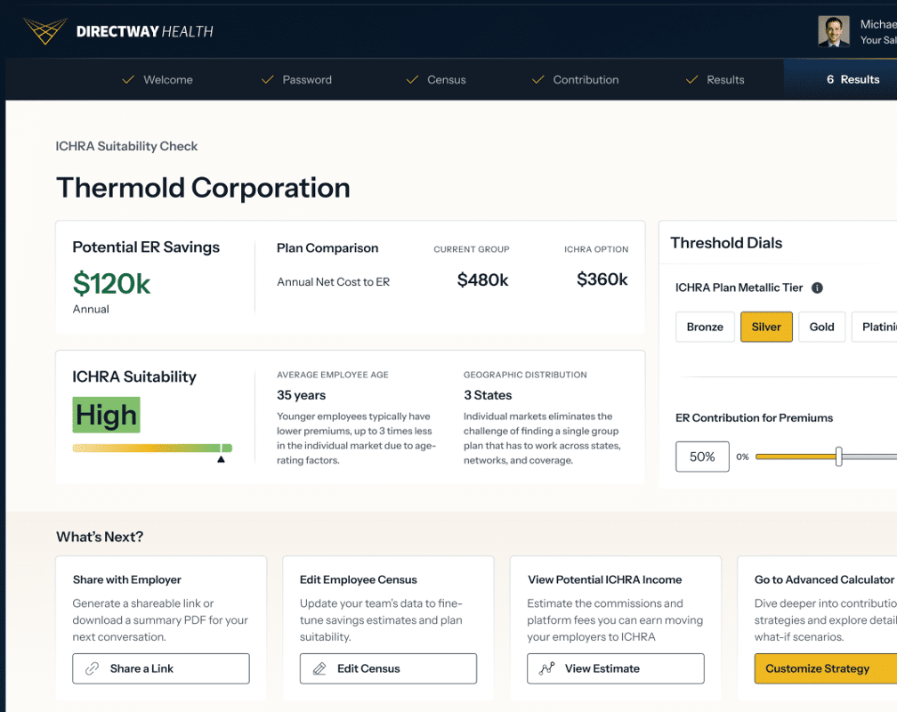Go to the Census step
The height and width of the screenshot is (712, 897).
click(x=436, y=79)
